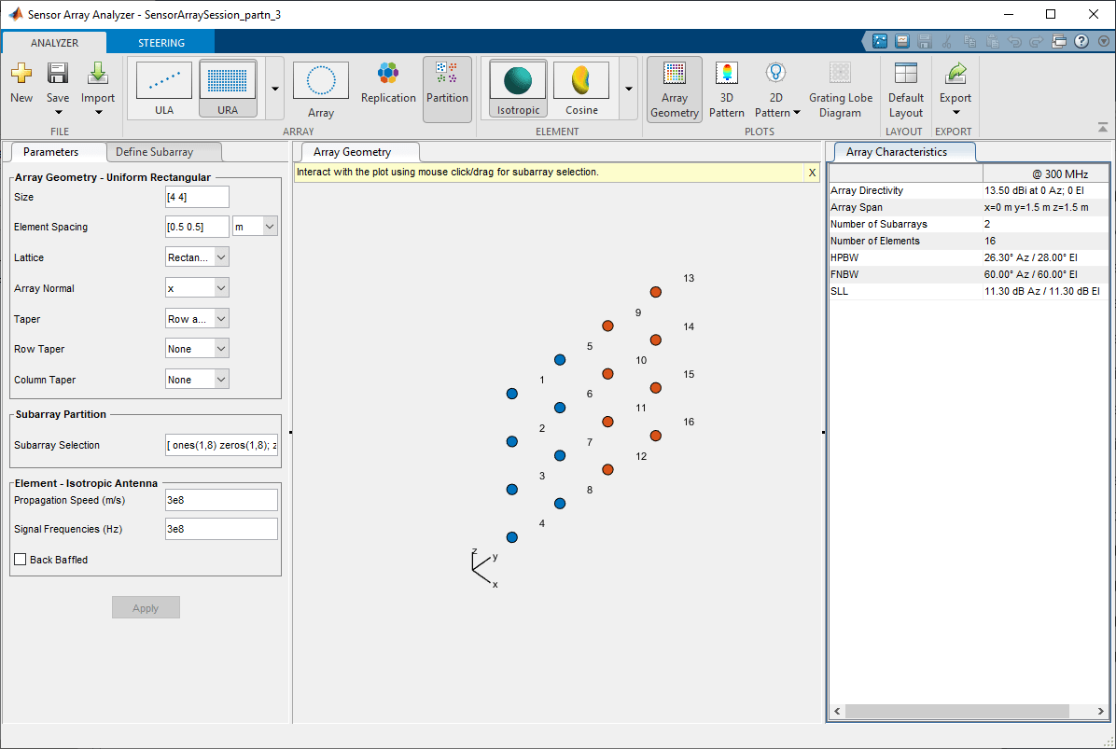
Task: Open the Save dropdown arrow
Action: [x=59, y=112]
